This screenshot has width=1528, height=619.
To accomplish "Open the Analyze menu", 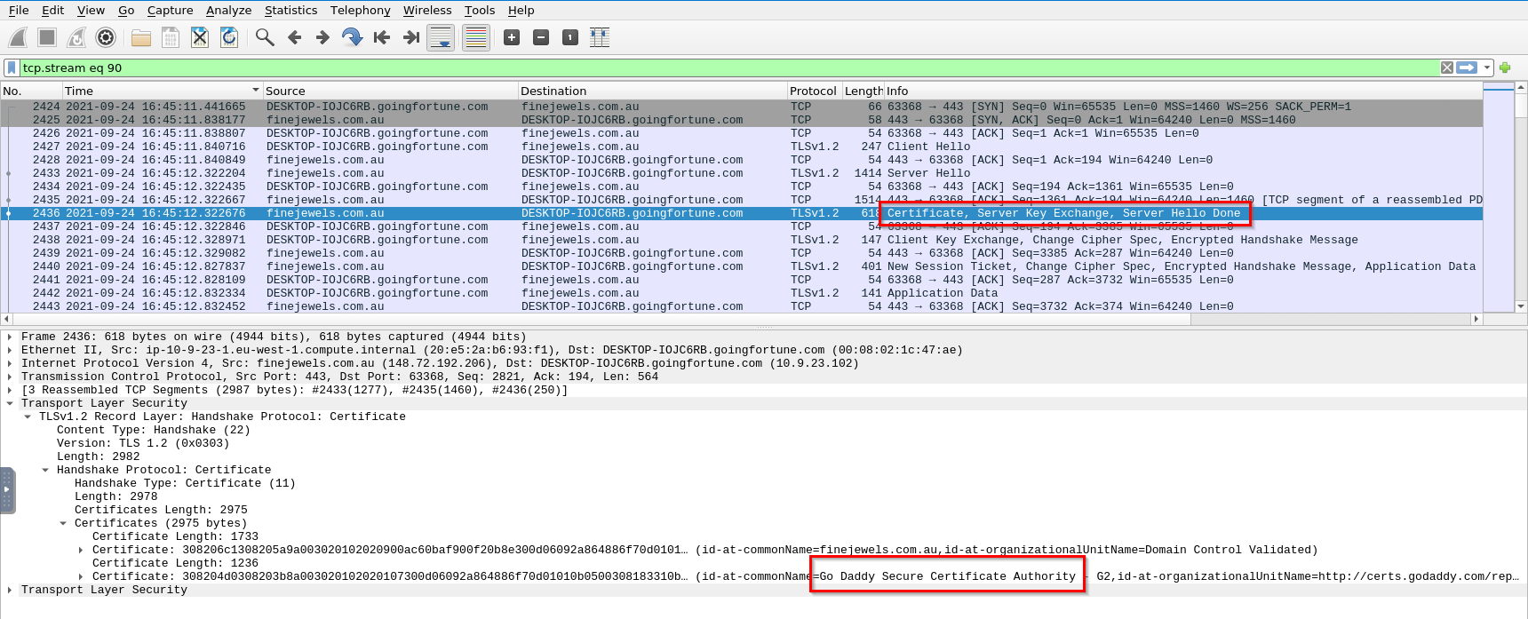I will (228, 10).
